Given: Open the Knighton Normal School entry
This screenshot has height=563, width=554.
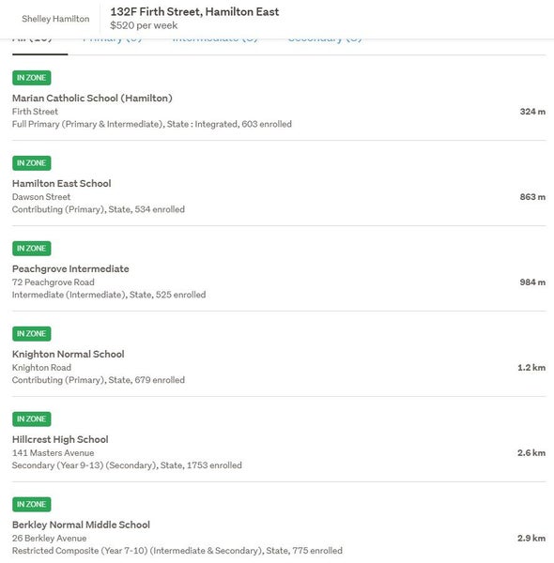Looking at the screenshot, I should 69,354.
